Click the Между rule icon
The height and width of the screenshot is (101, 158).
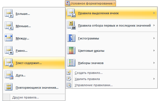(x=9, y=37)
